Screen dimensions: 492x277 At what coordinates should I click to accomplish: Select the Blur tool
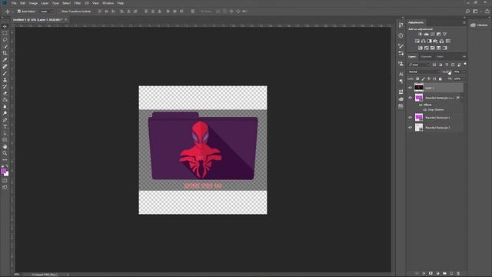(x=5, y=107)
